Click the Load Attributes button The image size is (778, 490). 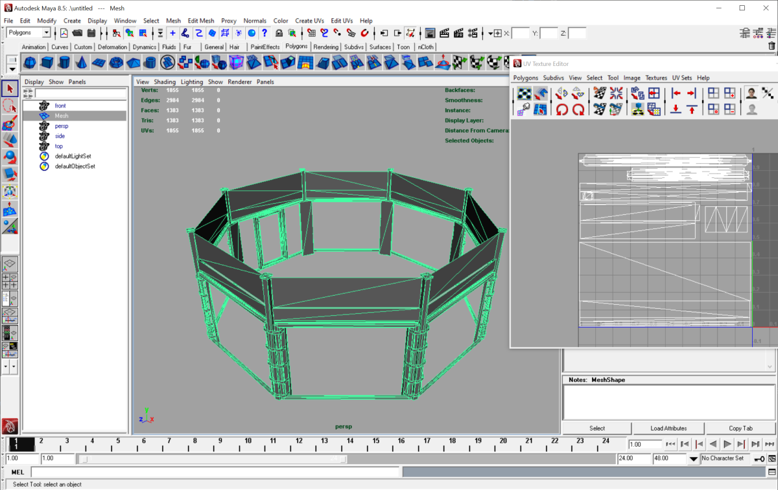tap(668, 429)
